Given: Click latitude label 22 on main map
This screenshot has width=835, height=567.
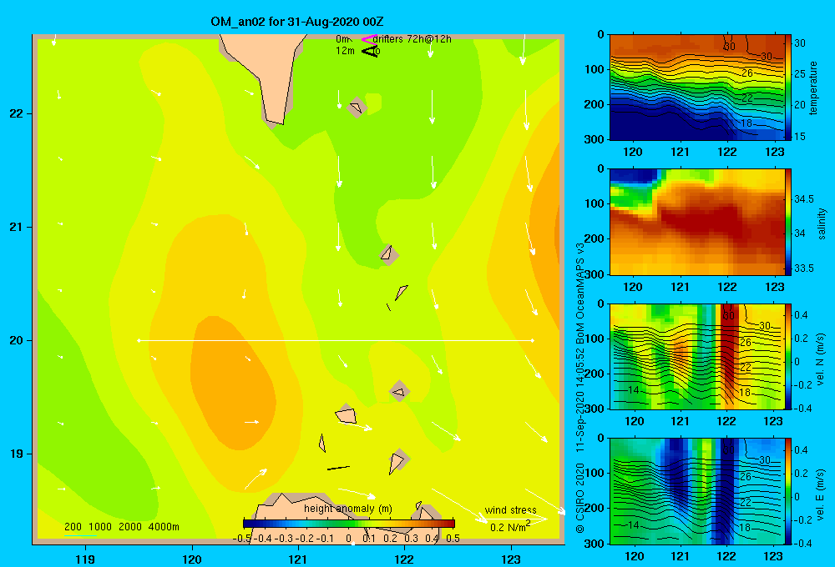Looking at the screenshot, I should 17,114.
